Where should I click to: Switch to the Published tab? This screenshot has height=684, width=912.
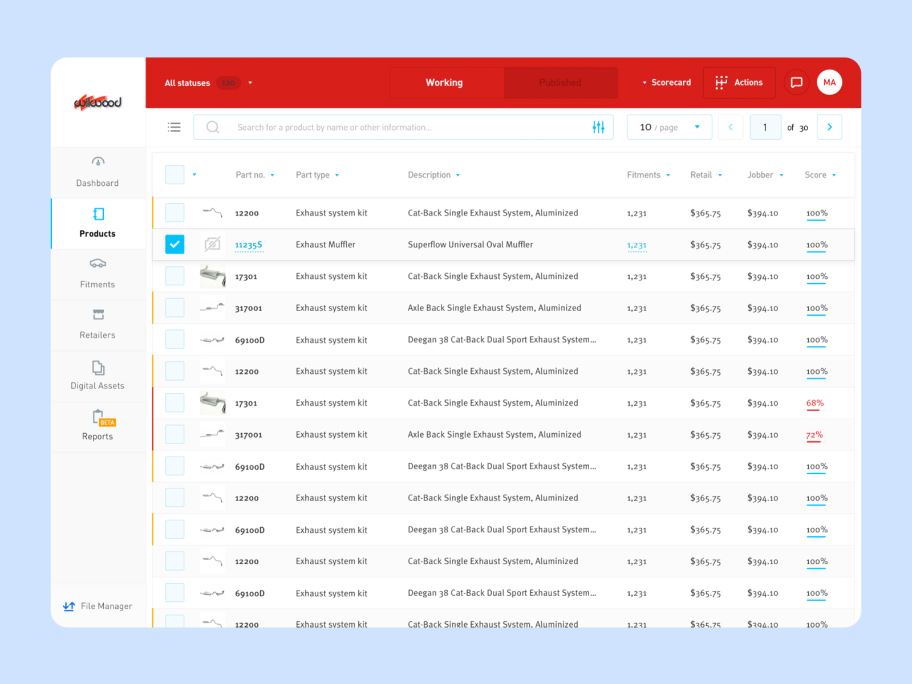[561, 83]
